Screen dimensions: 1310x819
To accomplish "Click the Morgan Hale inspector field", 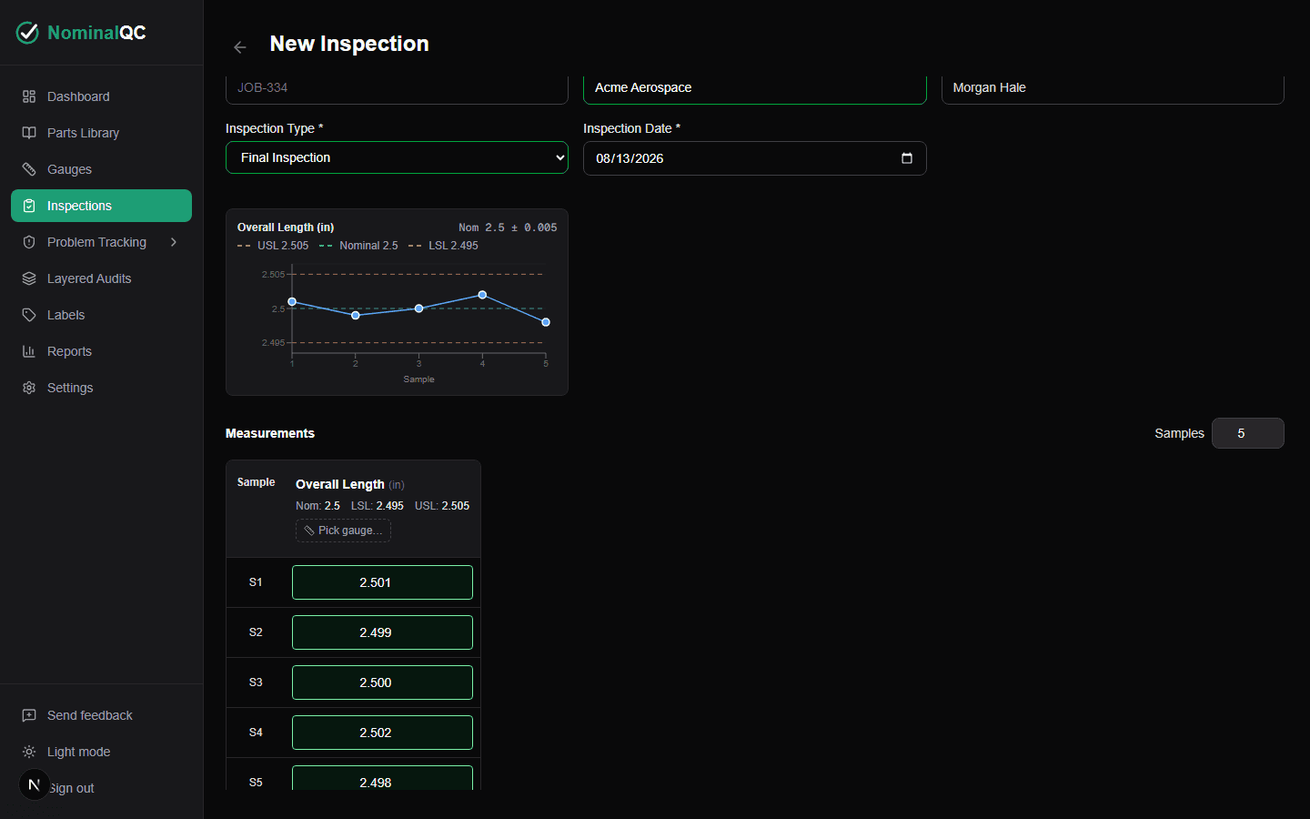I will pyautogui.click(x=1113, y=88).
